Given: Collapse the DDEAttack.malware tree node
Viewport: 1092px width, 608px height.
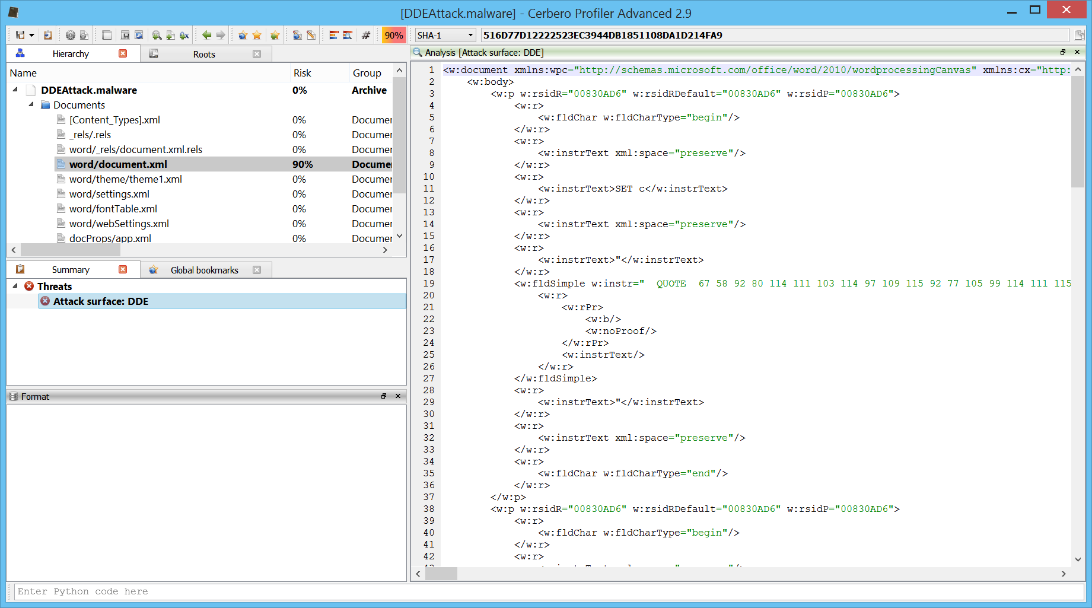Looking at the screenshot, I should click(x=15, y=90).
